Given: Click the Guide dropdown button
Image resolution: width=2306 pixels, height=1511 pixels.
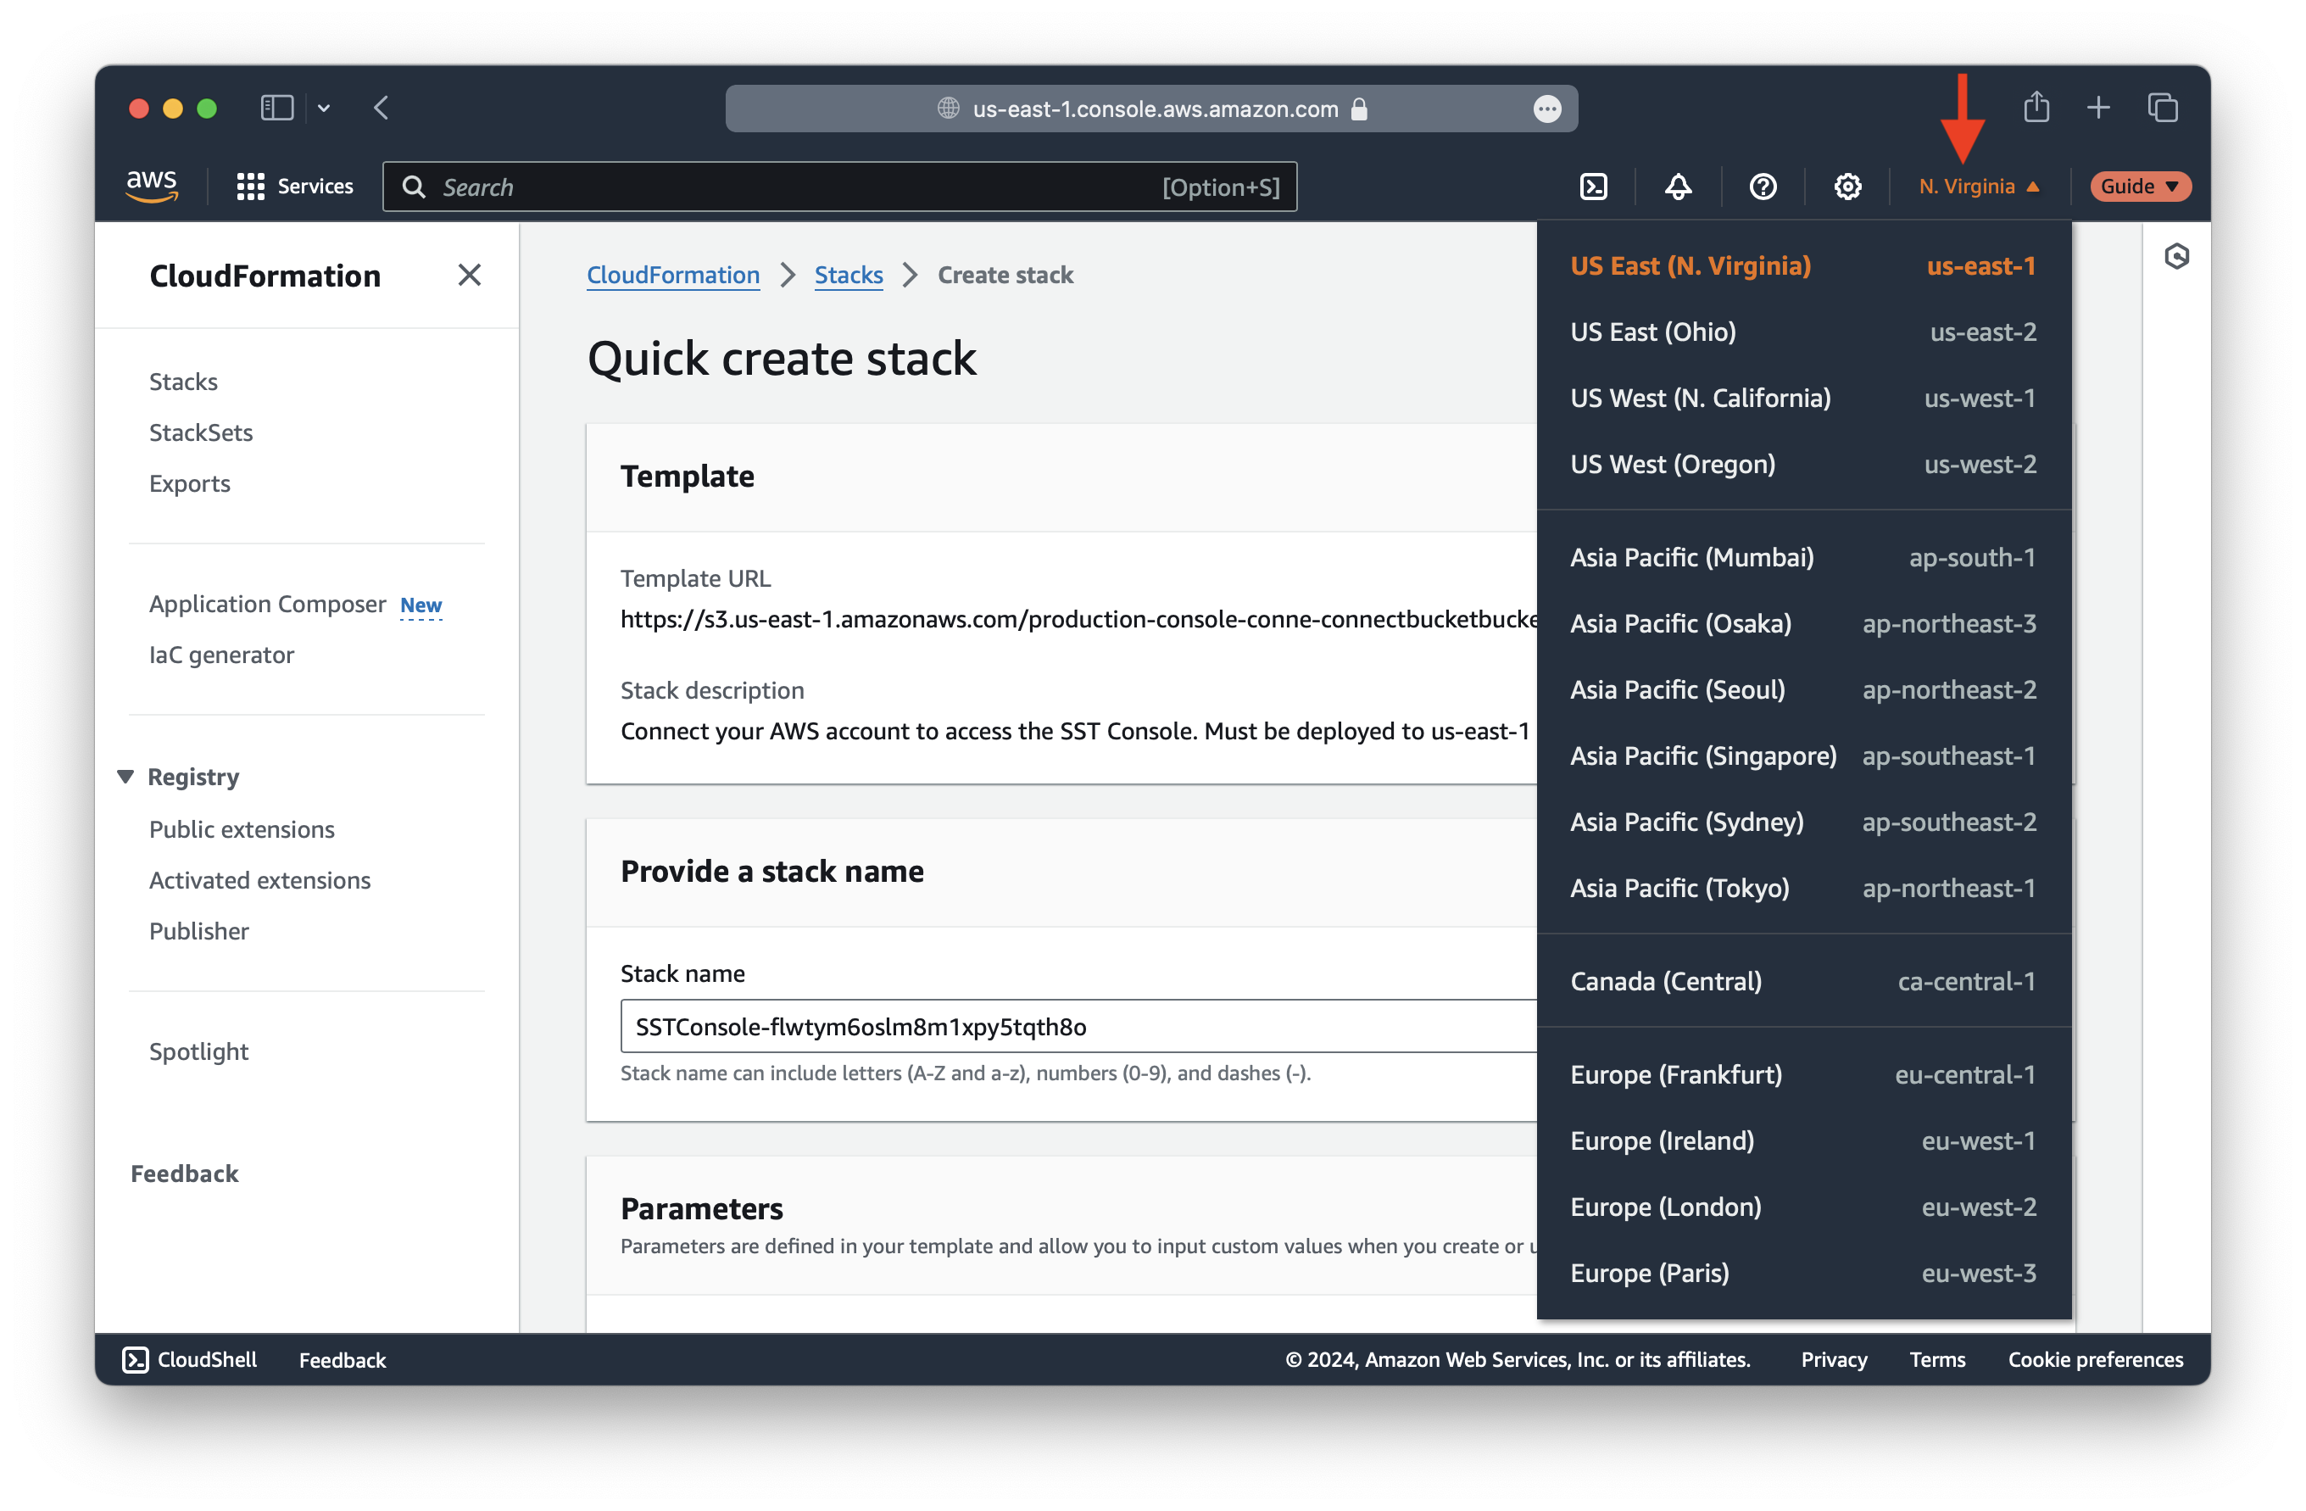Looking at the screenshot, I should pos(2137,186).
